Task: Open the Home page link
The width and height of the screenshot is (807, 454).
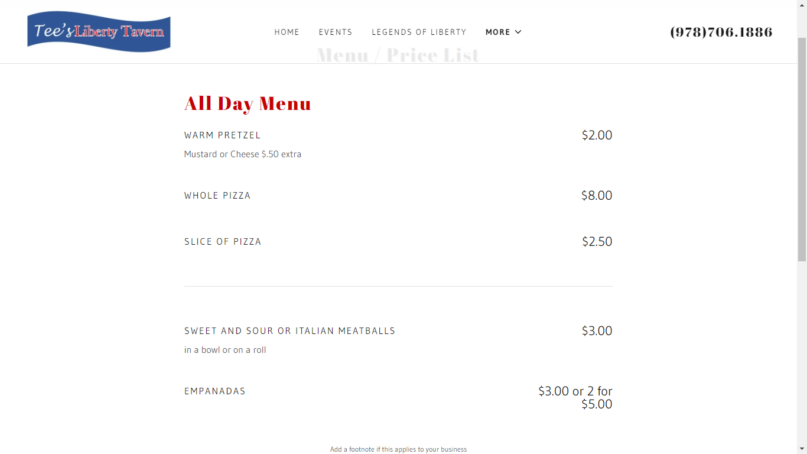Action: [287, 32]
